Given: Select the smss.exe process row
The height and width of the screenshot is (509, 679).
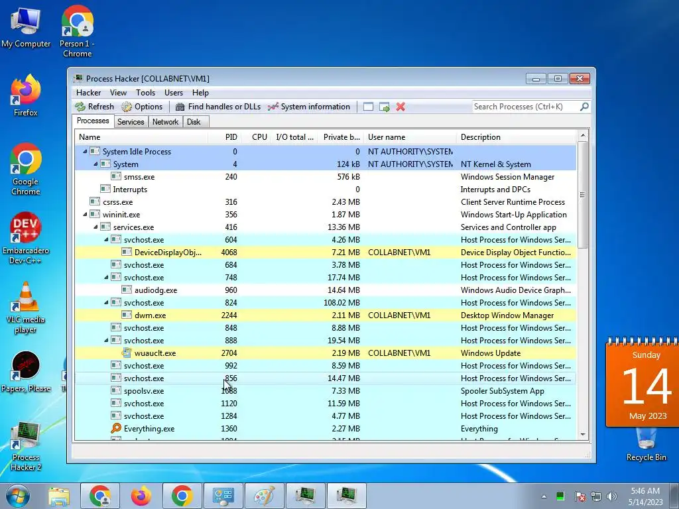Looking at the screenshot, I should (326, 176).
